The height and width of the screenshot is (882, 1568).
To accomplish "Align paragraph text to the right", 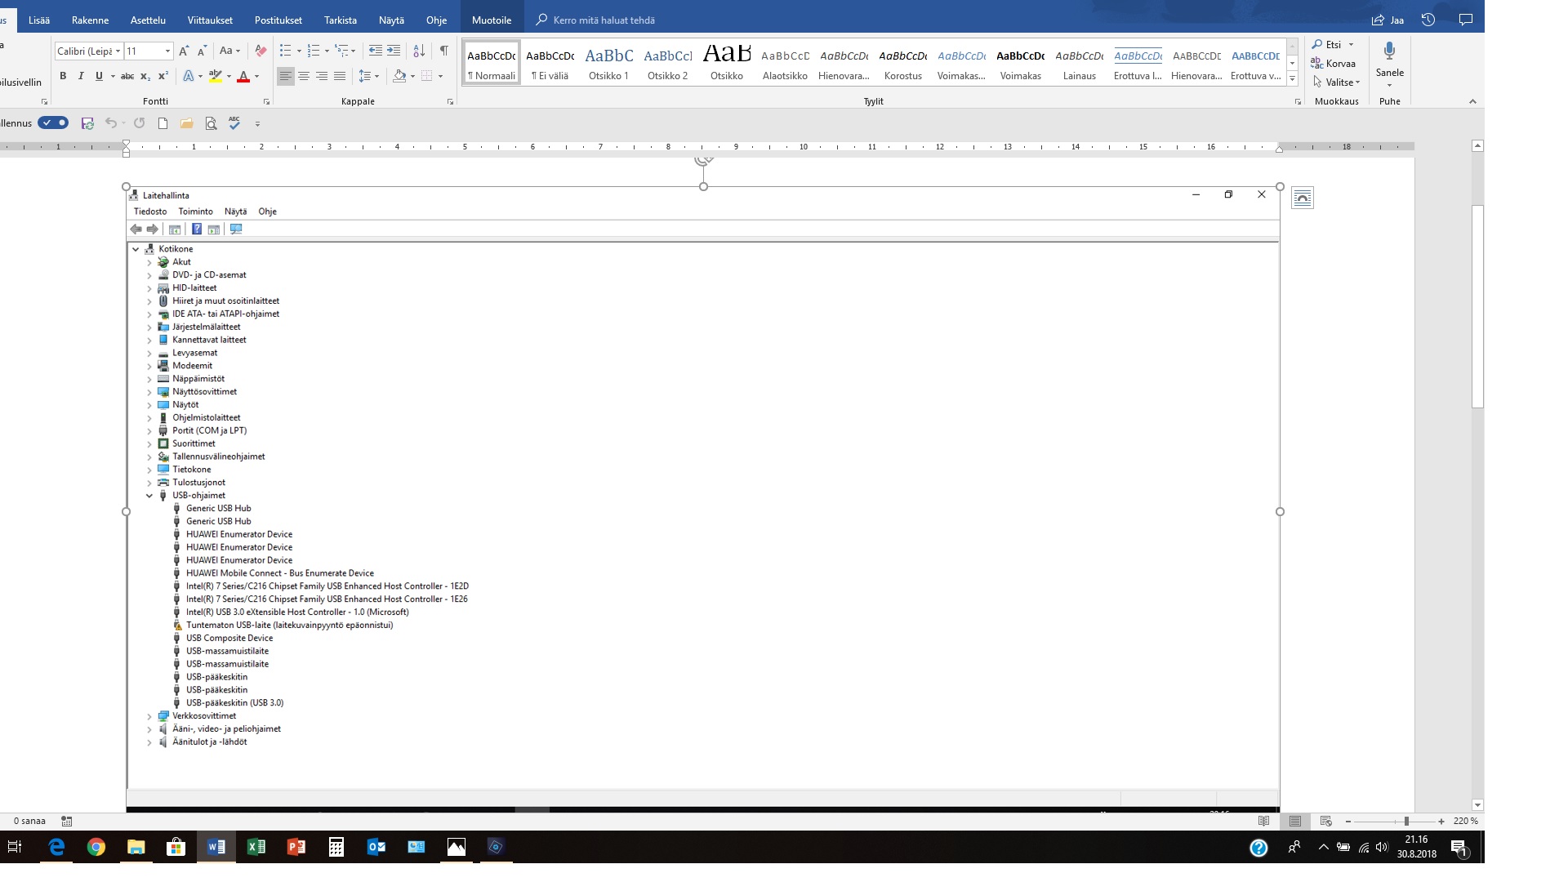I will [x=322, y=76].
